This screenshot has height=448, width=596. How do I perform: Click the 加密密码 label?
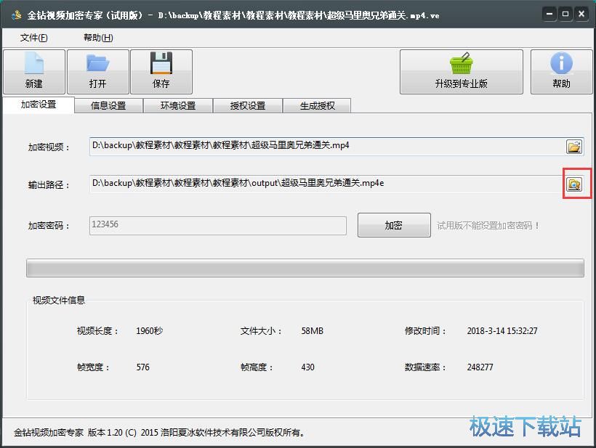(49, 226)
